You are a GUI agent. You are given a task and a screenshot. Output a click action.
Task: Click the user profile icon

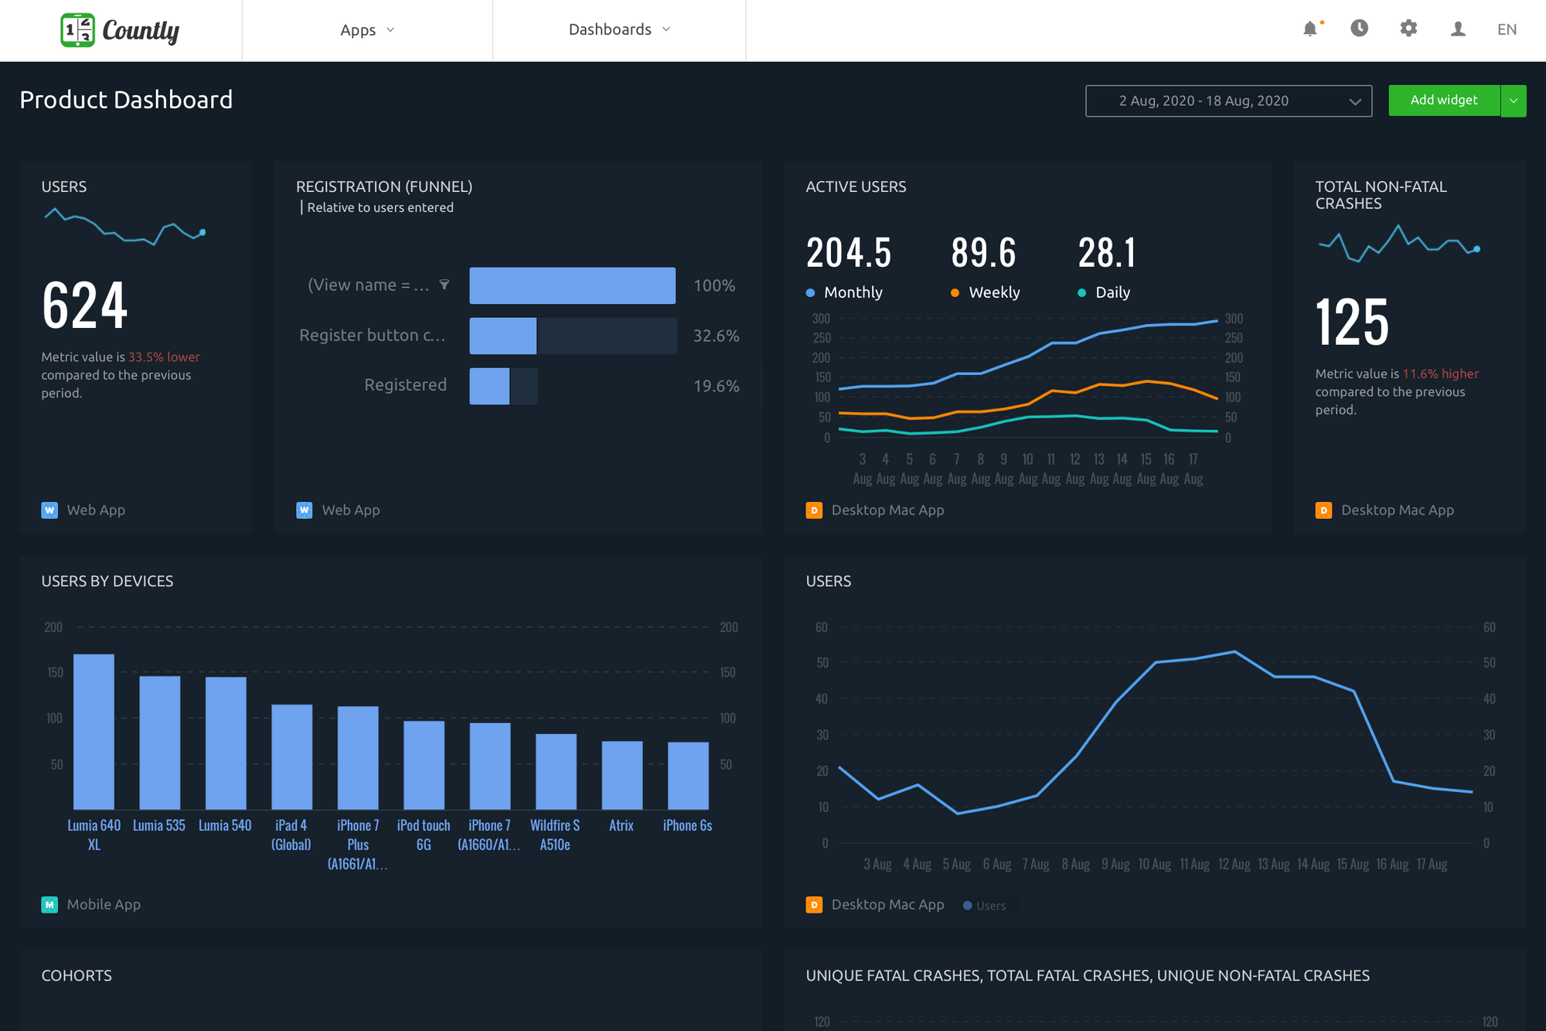pyautogui.click(x=1457, y=29)
